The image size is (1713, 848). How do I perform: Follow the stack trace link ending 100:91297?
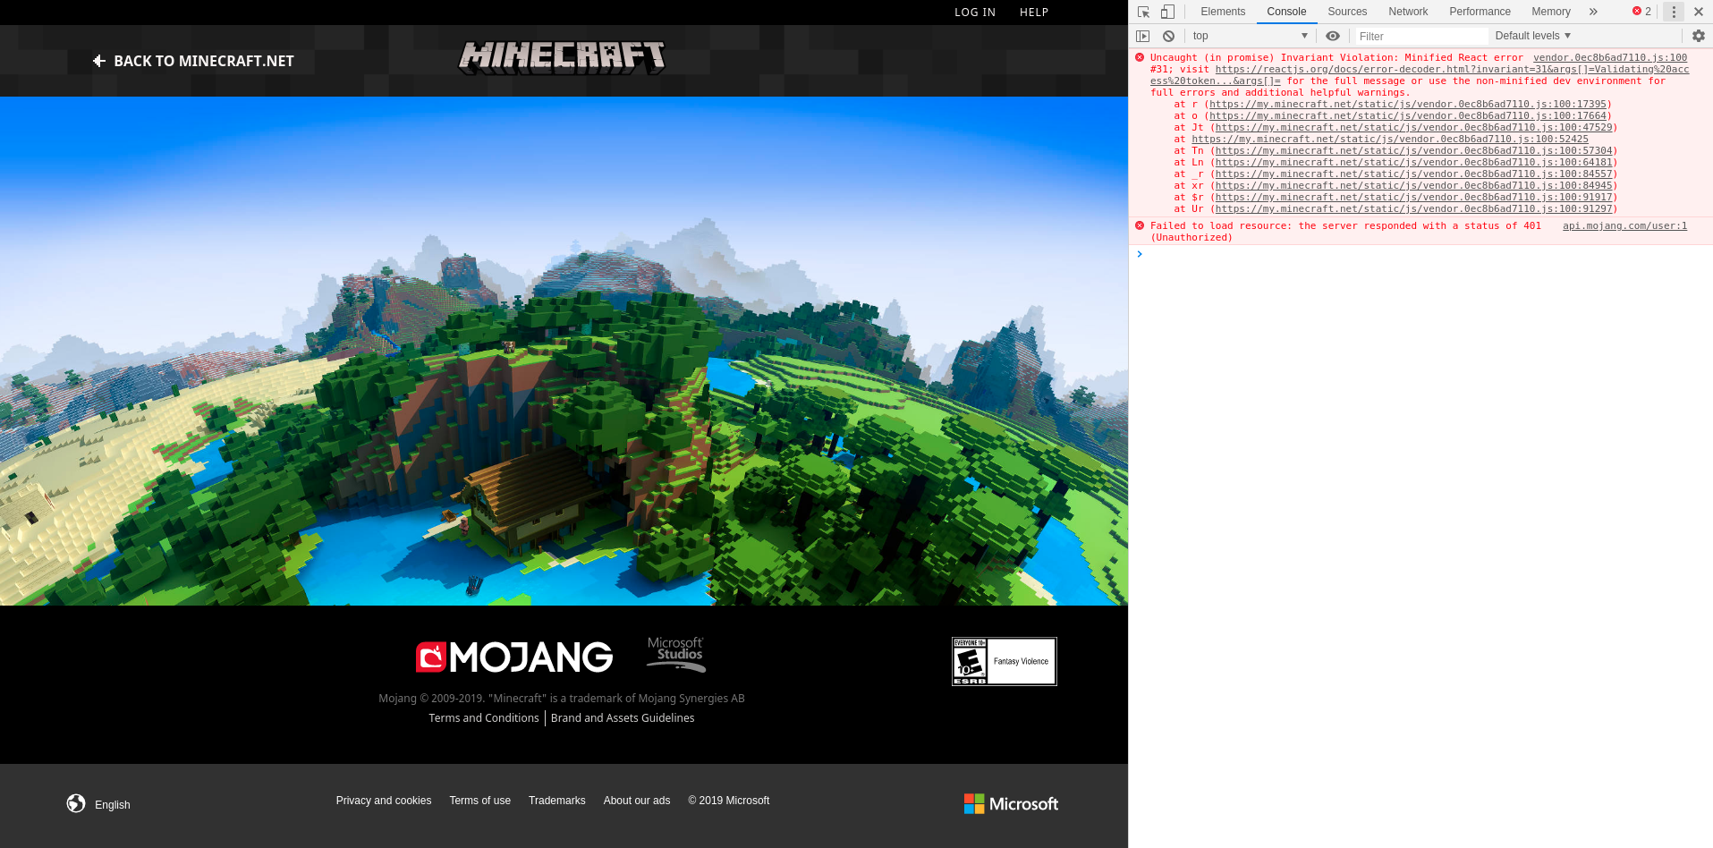pyautogui.click(x=1413, y=209)
